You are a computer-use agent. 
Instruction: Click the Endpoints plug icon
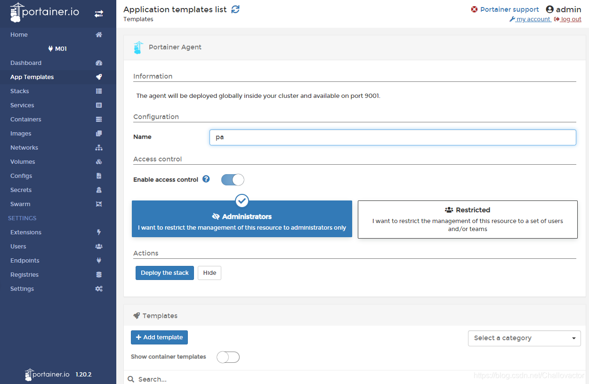tap(99, 260)
